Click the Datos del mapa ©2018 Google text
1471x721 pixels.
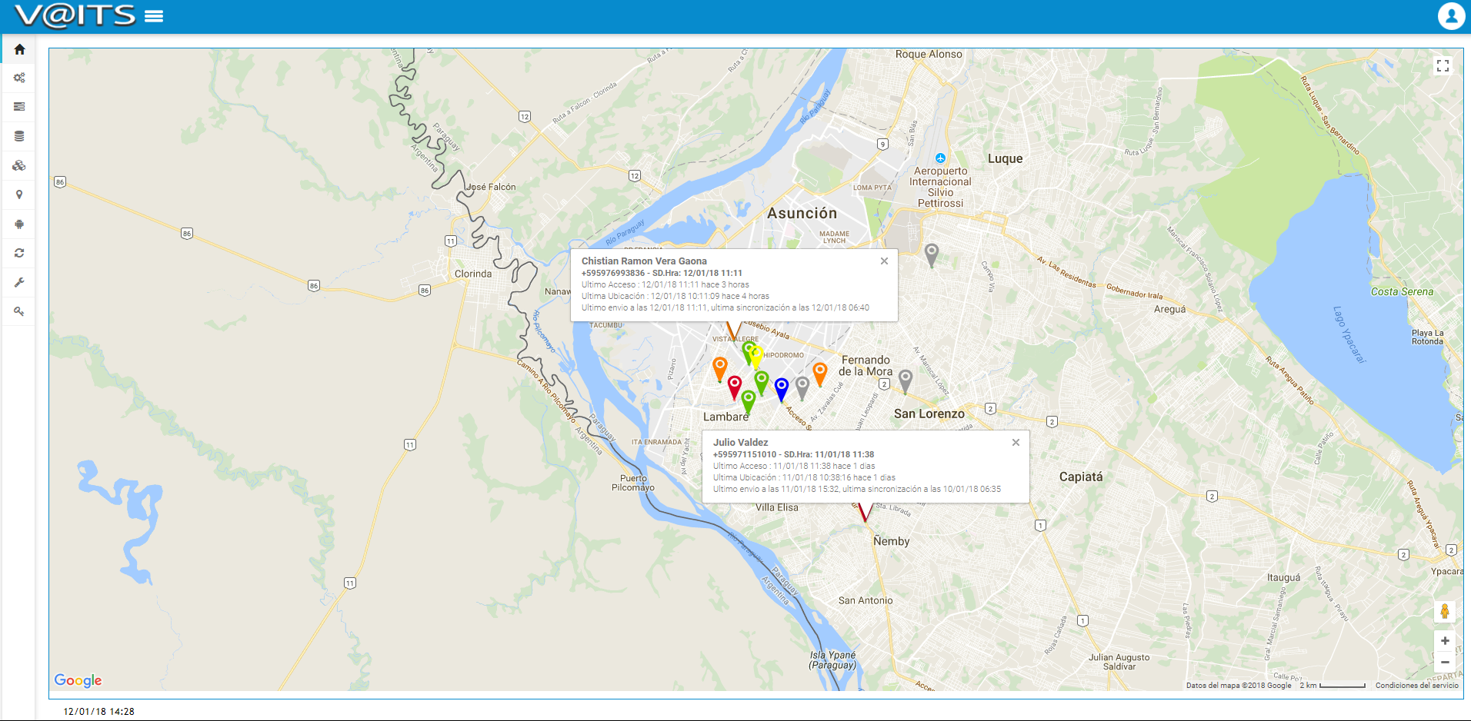click(x=1239, y=685)
